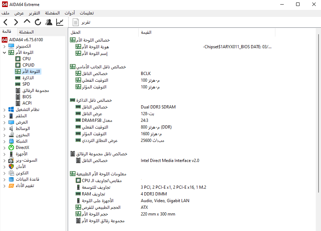Screen dimensions: 321x231
Task: Click the device icon of الأجهزة
Action: [11, 154]
